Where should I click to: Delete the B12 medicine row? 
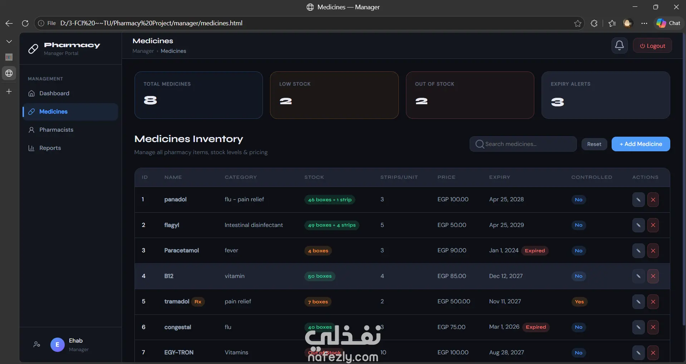(653, 276)
